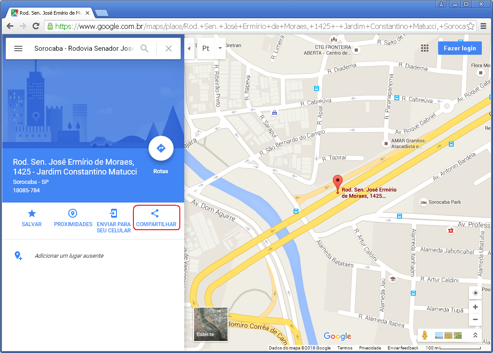Click Adicionar um lugar ausente
The image size is (493, 353).
[x=69, y=256]
